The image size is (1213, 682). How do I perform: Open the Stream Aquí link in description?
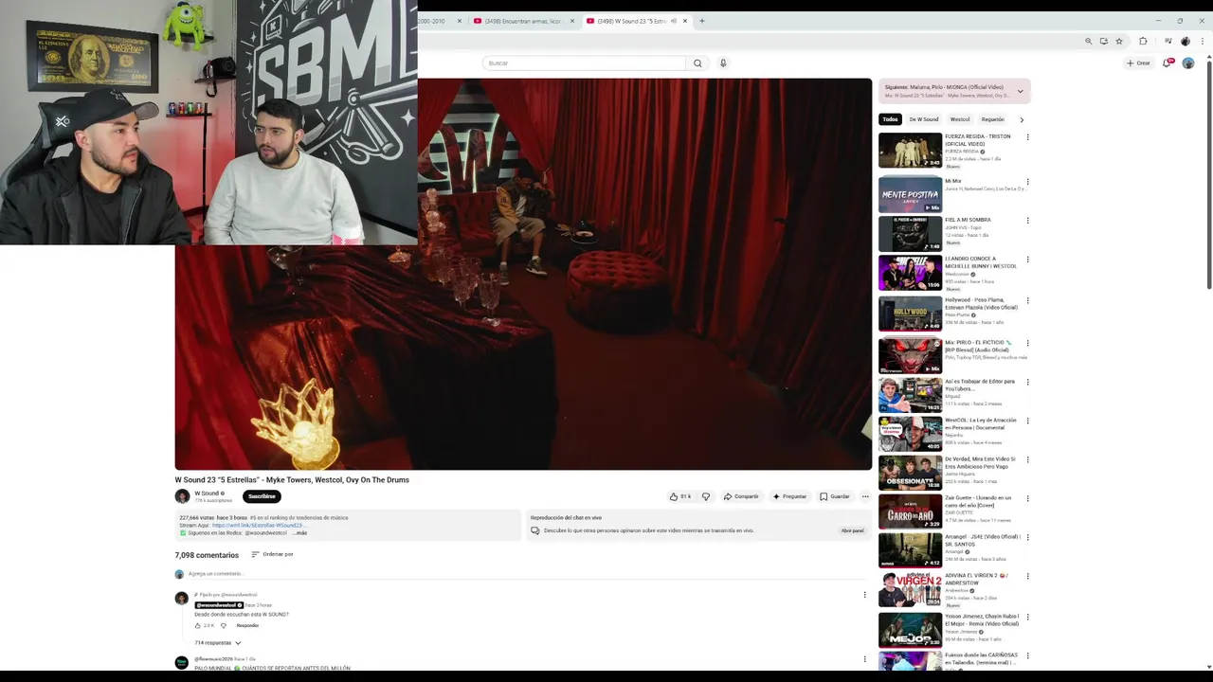pos(258,525)
